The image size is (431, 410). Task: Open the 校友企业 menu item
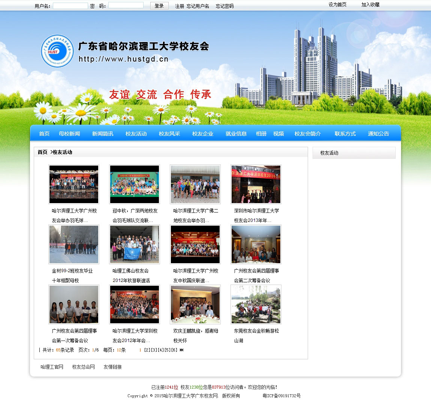[203, 134]
